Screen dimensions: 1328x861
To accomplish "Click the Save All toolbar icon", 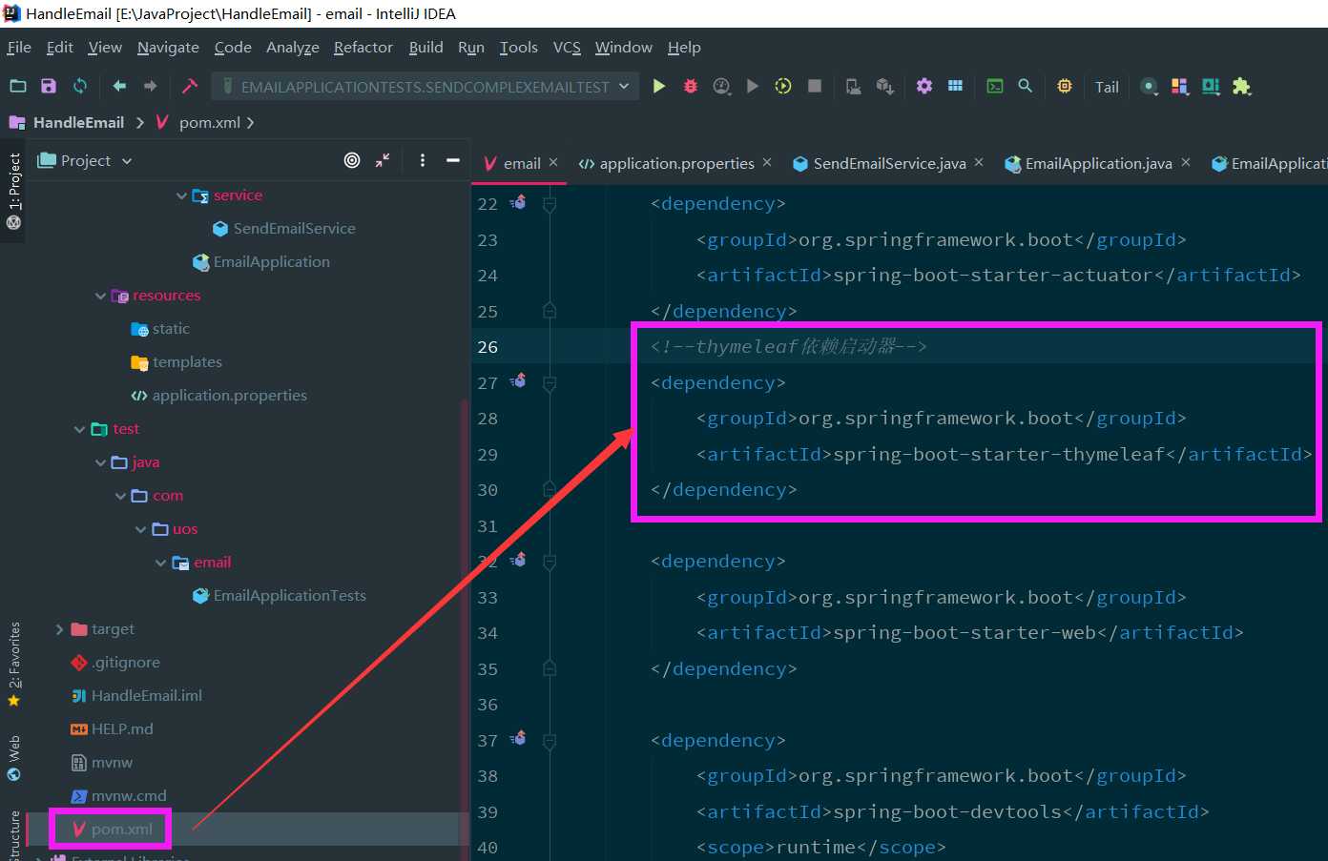I will (49, 86).
